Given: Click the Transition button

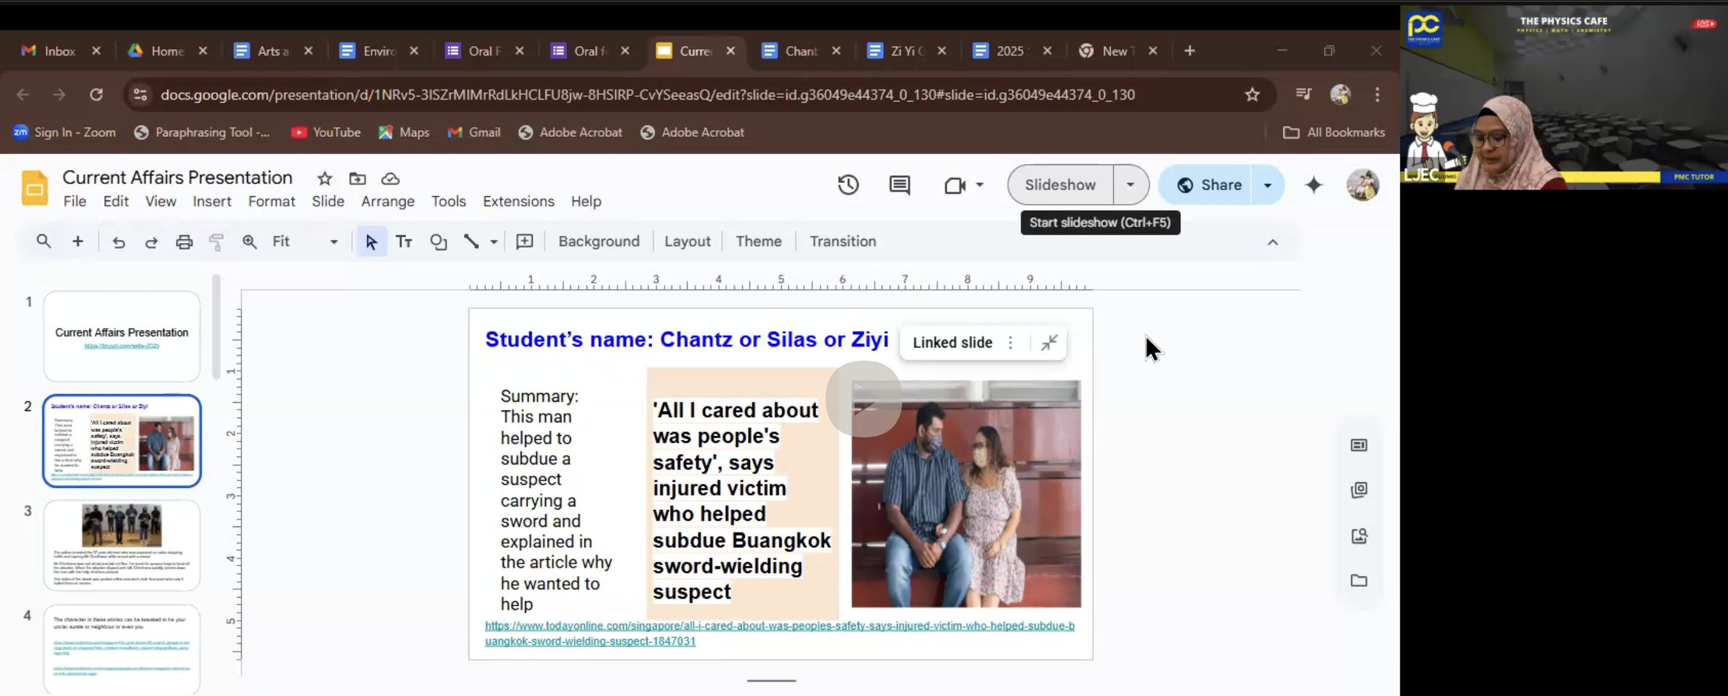Looking at the screenshot, I should pos(842,241).
